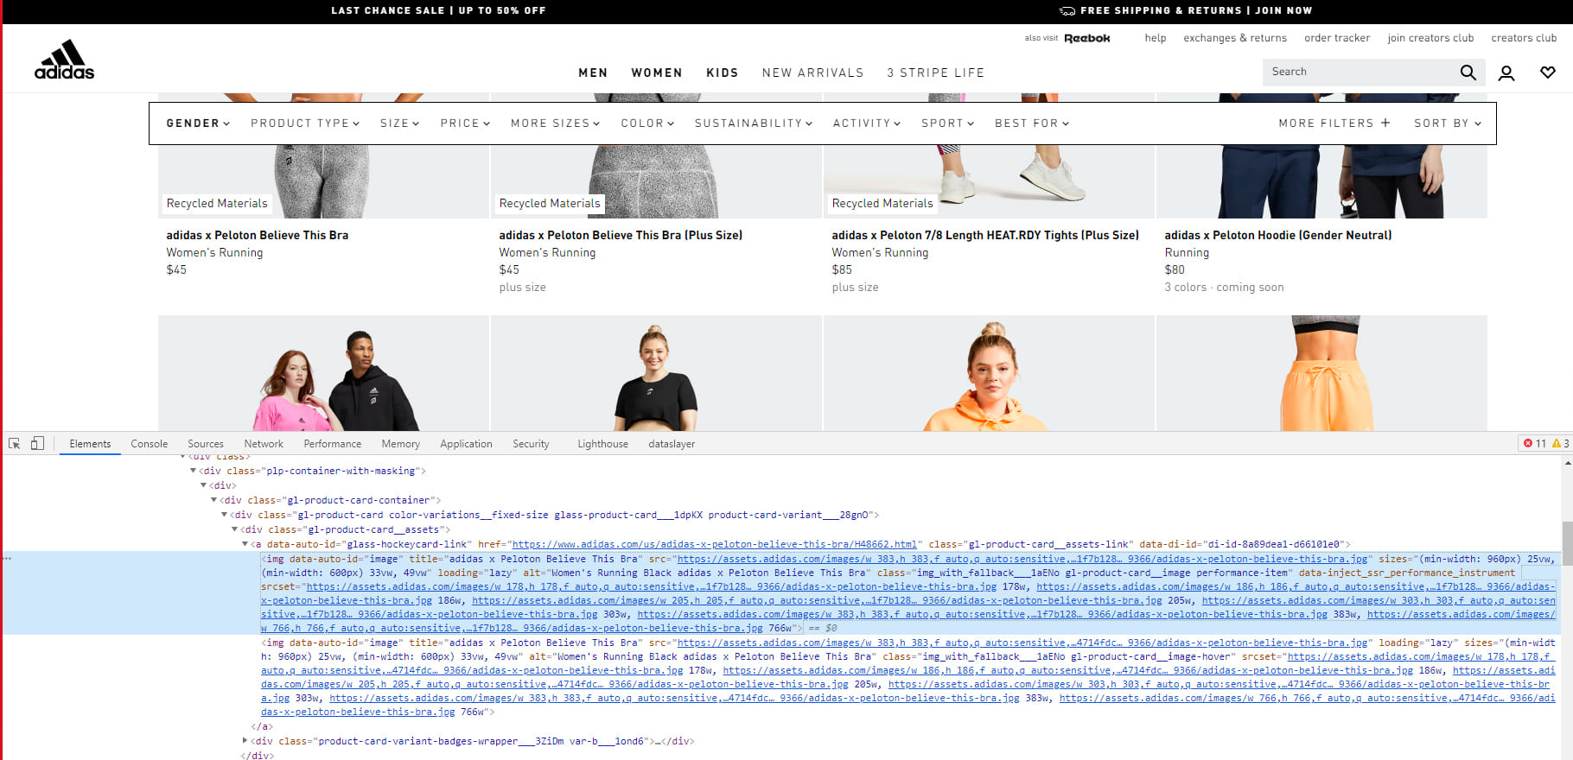1573x760 pixels.
Task: Click the search magnifier icon
Action: point(1468,73)
